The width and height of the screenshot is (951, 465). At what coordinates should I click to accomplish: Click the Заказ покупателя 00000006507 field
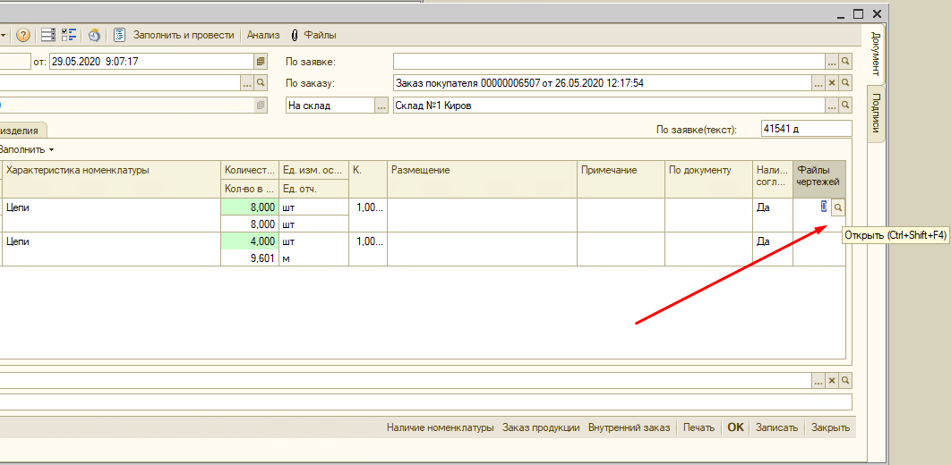click(x=603, y=83)
